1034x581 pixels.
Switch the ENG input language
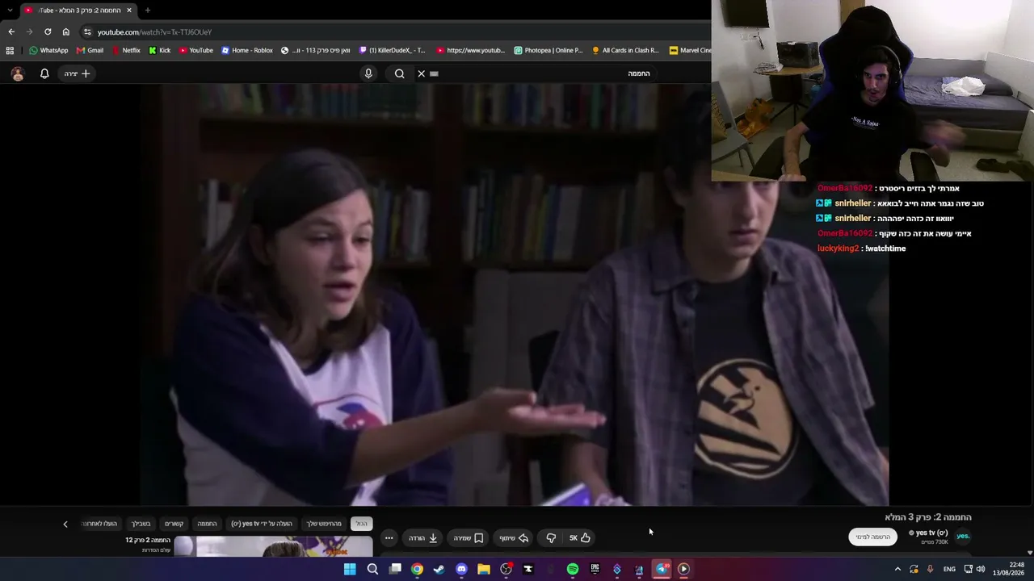click(x=949, y=569)
